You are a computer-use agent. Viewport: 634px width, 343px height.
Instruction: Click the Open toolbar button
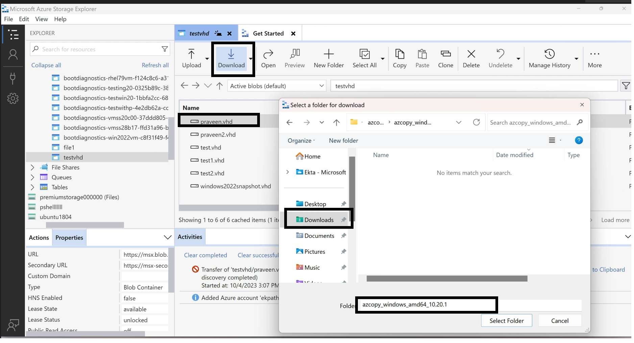point(268,58)
